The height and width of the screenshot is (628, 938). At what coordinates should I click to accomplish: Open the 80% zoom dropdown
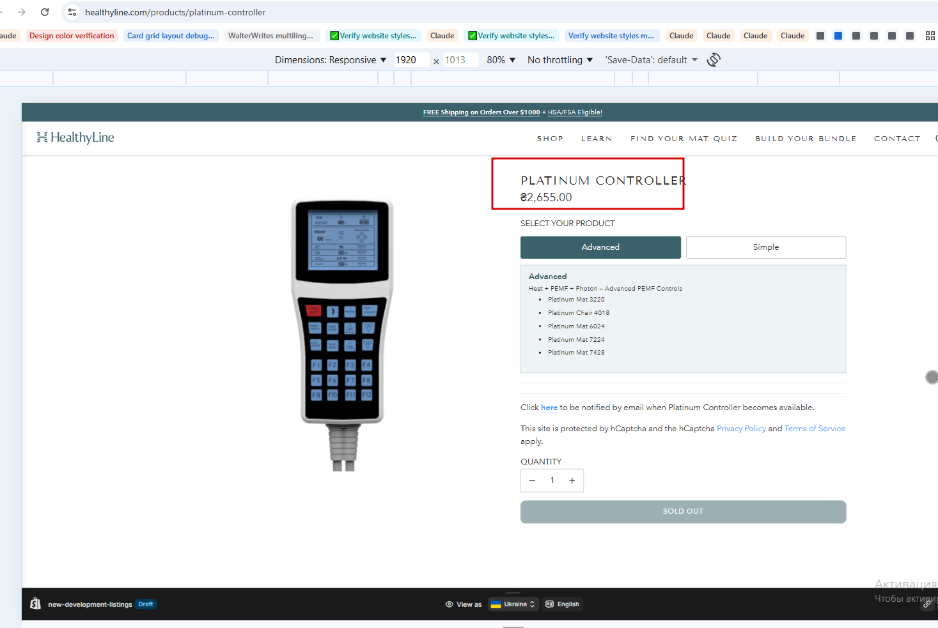(501, 60)
